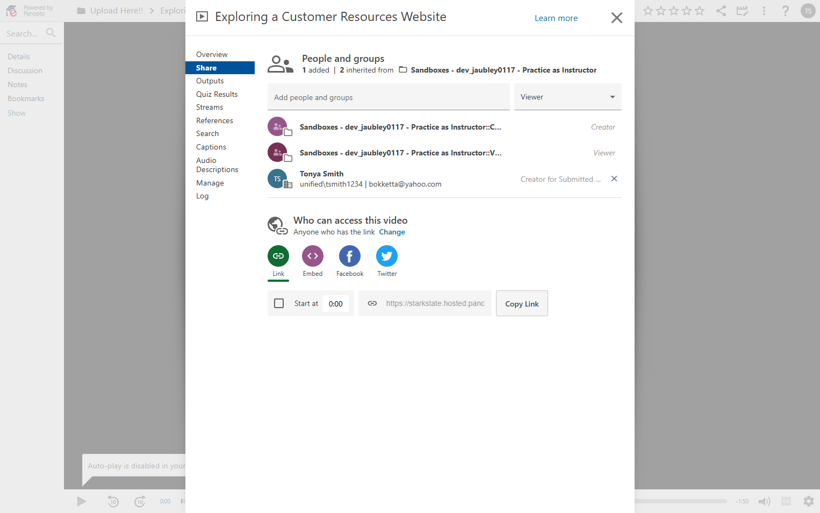Open Bookmarks in the left sidebar

(x=26, y=98)
